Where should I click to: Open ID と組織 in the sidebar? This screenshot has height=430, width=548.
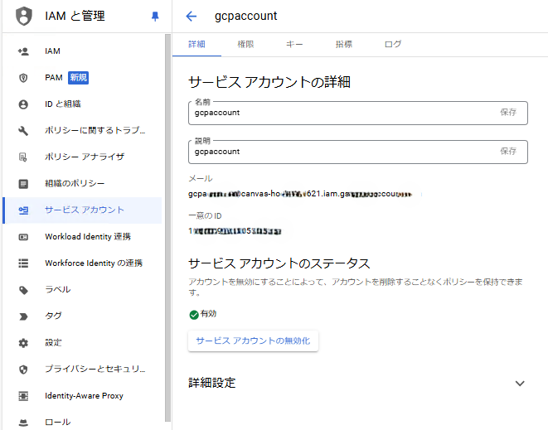click(82, 104)
